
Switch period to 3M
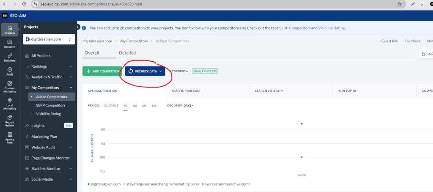pyautogui.click(x=144, y=106)
